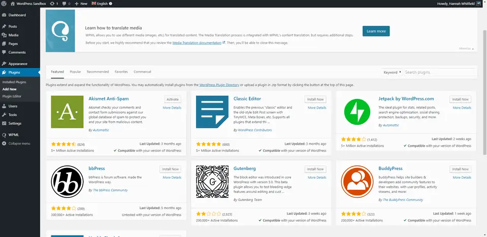The image size is (487, 237).
Task: View More Details for Gutenberg
Action: tap(317, 178)
